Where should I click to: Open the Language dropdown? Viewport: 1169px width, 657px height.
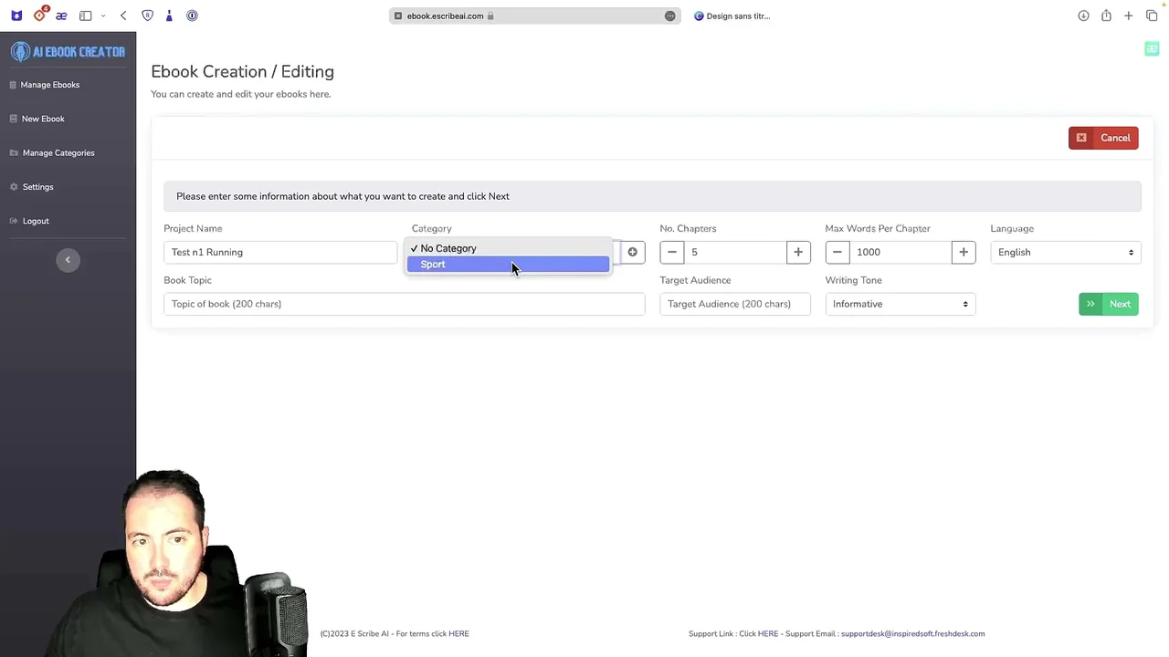point(1066,252)
